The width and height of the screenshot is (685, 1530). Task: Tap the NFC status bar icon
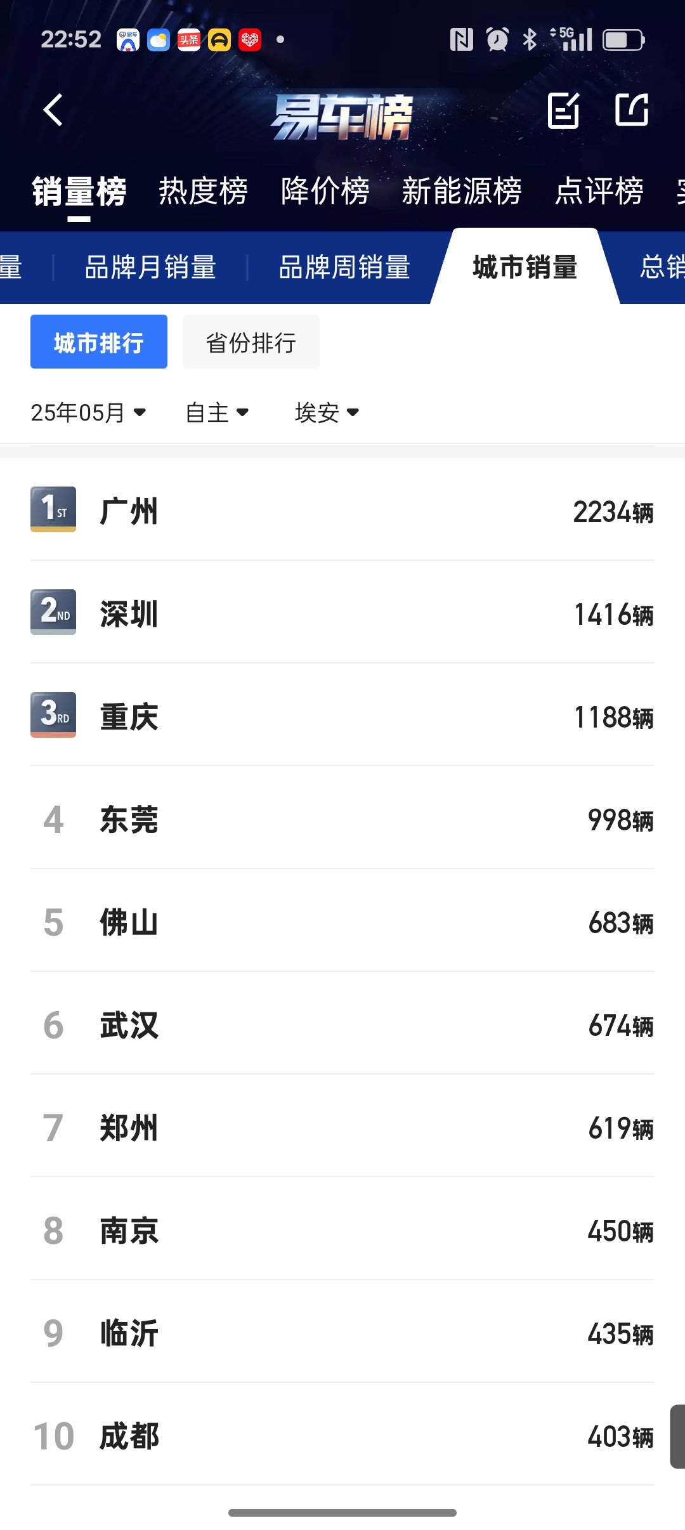tap(461, 40)
